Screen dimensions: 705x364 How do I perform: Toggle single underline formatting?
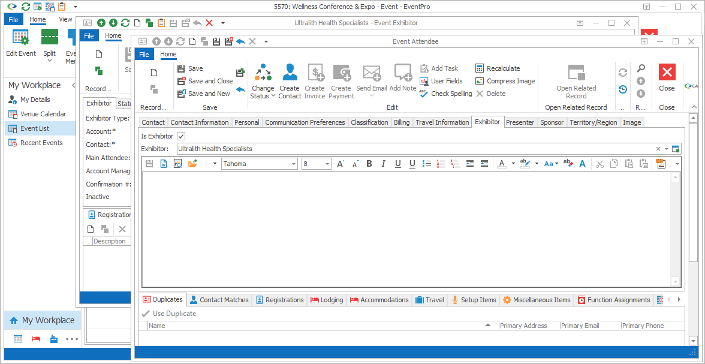[398, 164]
